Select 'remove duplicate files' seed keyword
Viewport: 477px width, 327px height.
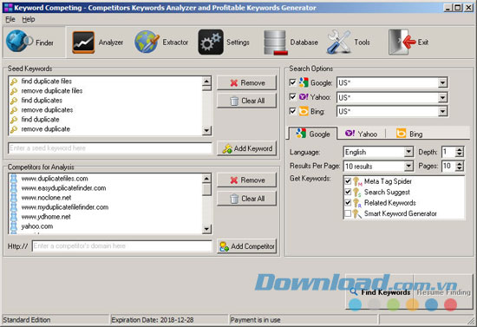coord(52,91)
